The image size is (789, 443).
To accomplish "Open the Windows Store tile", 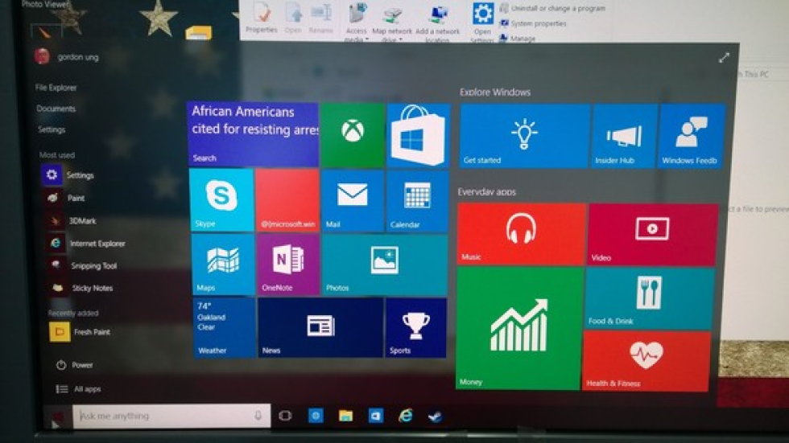I will click(x=418, y=135).
